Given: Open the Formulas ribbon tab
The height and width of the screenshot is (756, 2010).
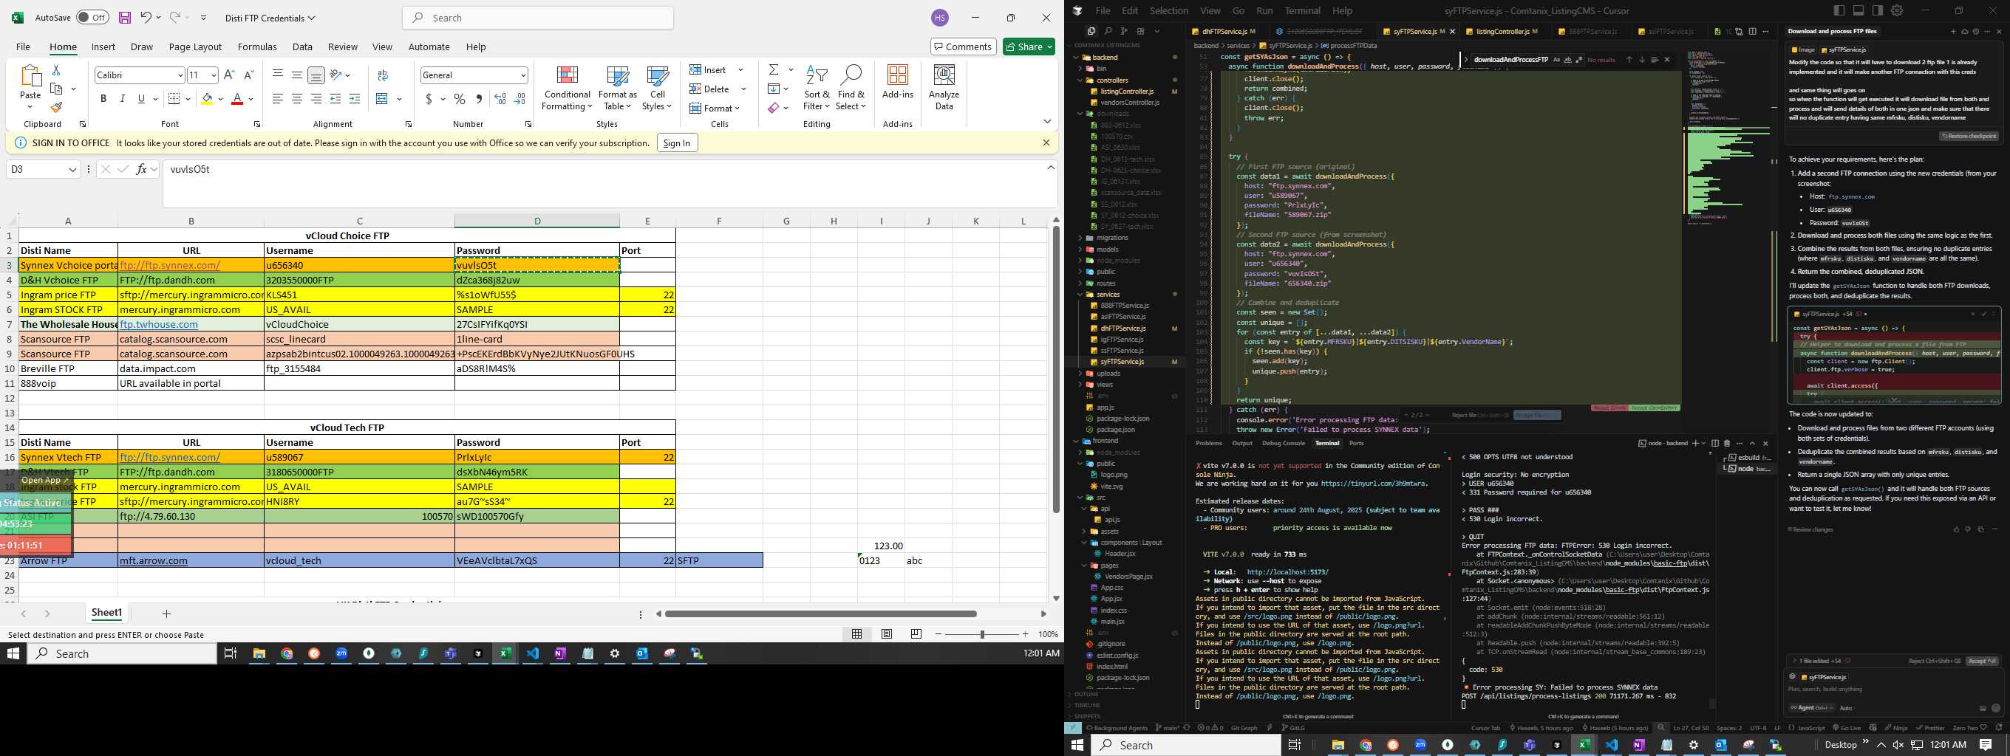Looking at the screenshot, I should pyautogui.click(x=257, y=47).
